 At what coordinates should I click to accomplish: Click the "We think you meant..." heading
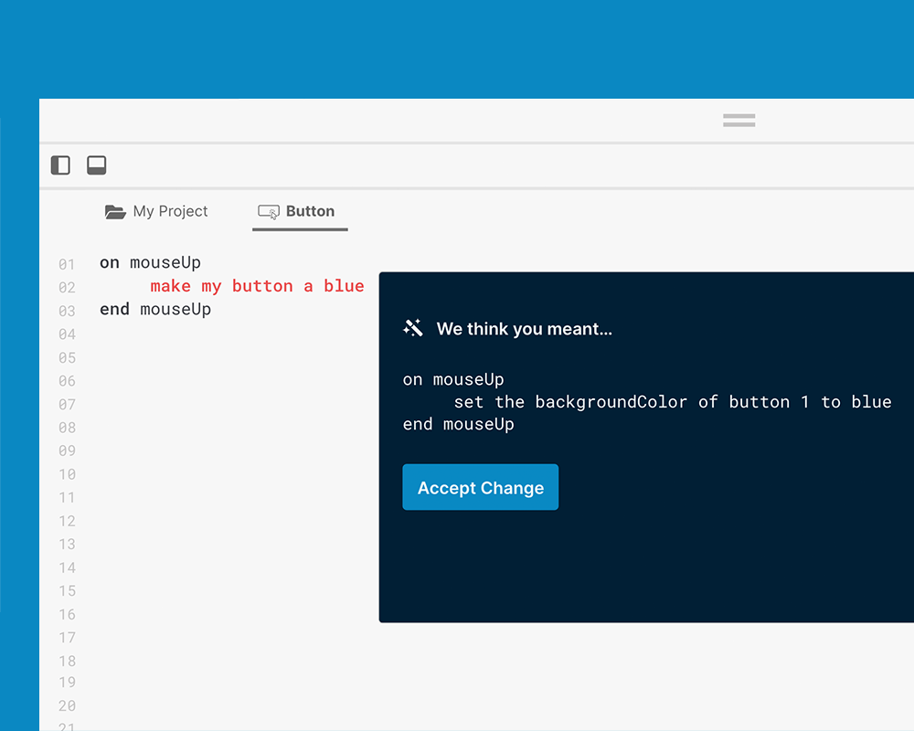click(524, 329)
